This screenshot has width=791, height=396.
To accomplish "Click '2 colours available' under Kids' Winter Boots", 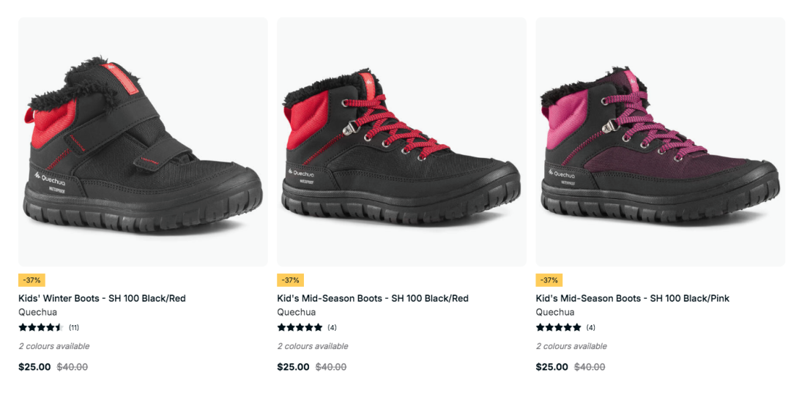I will point(54,346).
